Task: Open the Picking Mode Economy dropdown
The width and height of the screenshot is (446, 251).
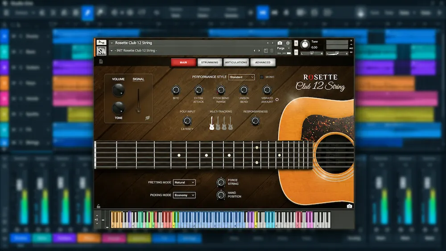Action: pyautogui.click(x=184, y=195)
